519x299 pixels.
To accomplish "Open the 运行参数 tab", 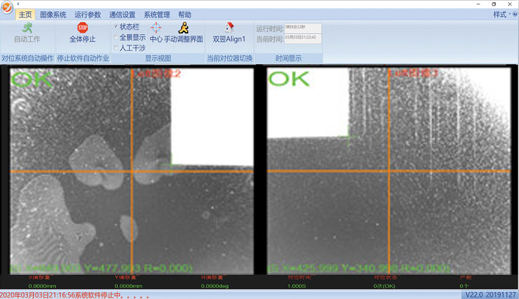I will point(88,14).
